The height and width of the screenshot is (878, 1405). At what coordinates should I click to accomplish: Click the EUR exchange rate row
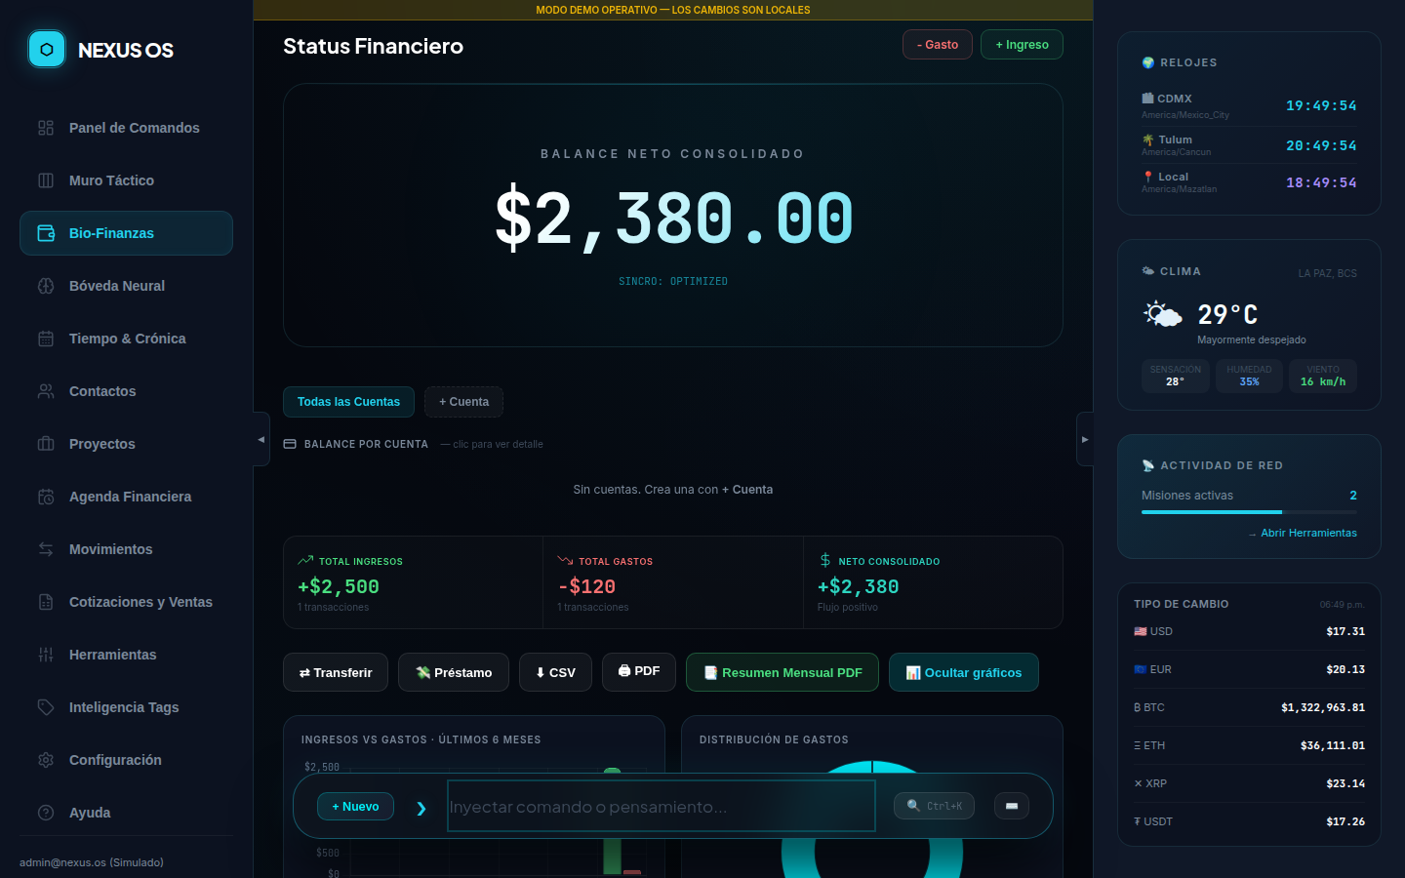(x=1249, y=669)
